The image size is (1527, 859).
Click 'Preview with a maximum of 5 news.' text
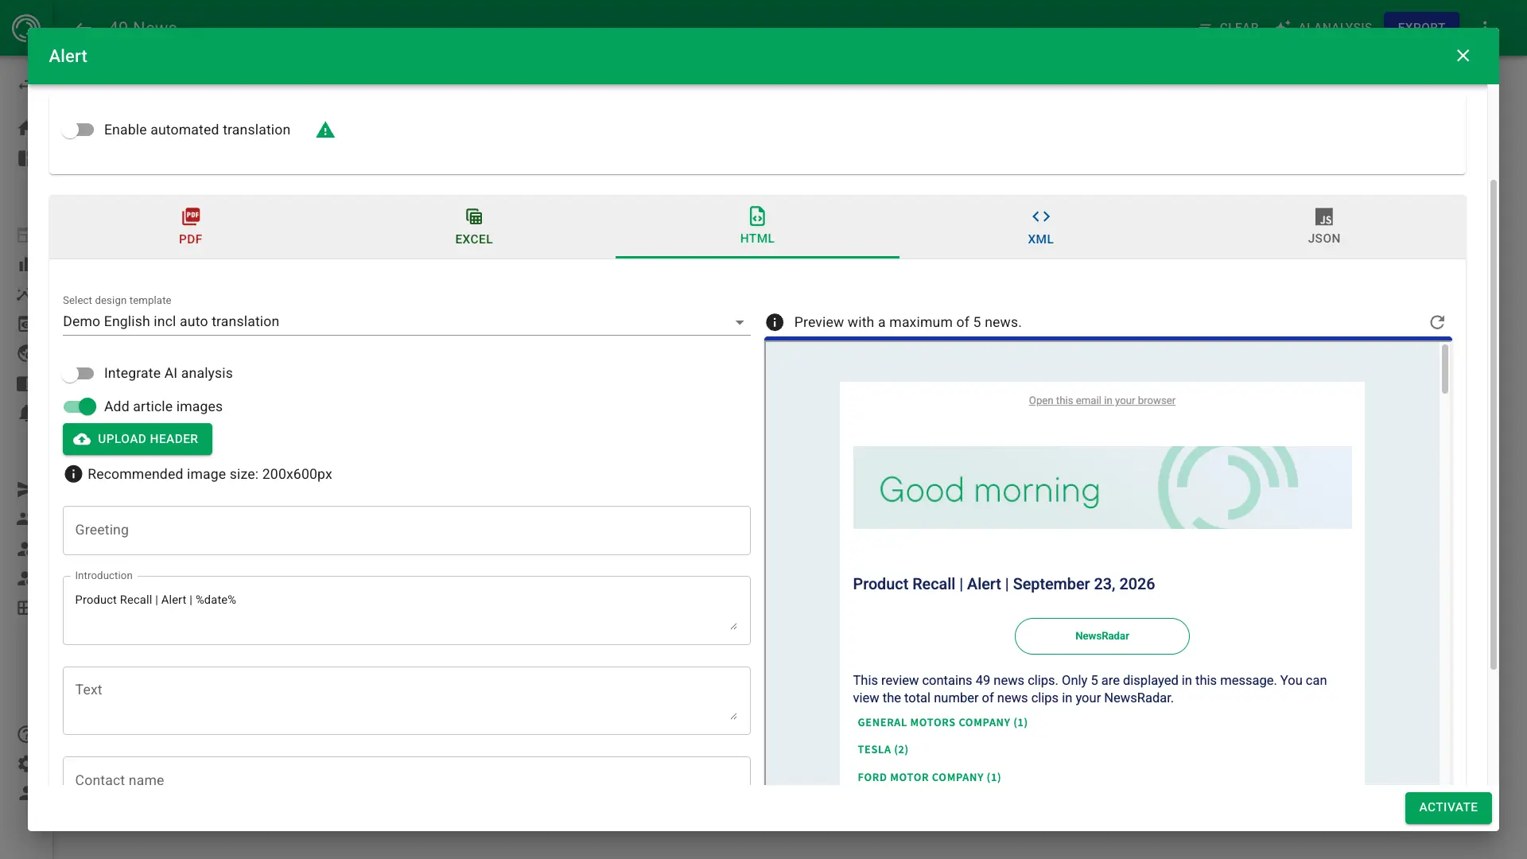tap(907, 322)
